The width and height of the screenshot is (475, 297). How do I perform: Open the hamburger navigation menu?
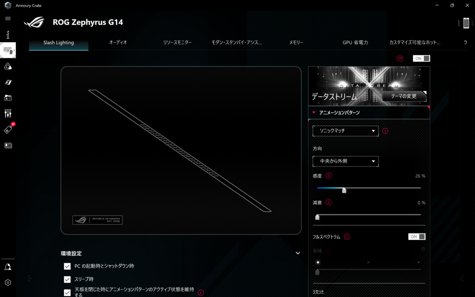(x=8, y=19)
